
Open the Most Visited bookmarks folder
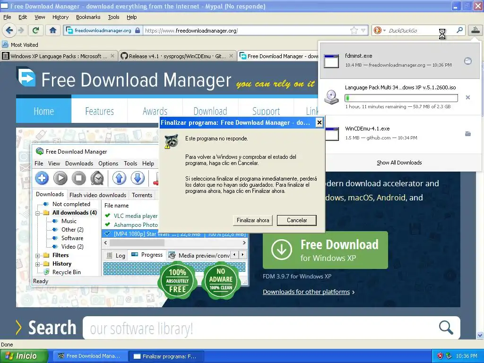[20, 45]
